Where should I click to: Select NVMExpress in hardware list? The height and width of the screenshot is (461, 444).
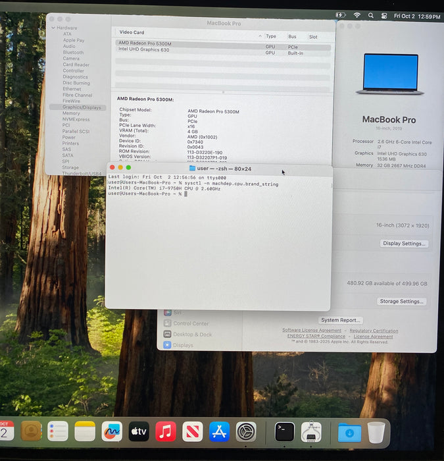point(76,119)
